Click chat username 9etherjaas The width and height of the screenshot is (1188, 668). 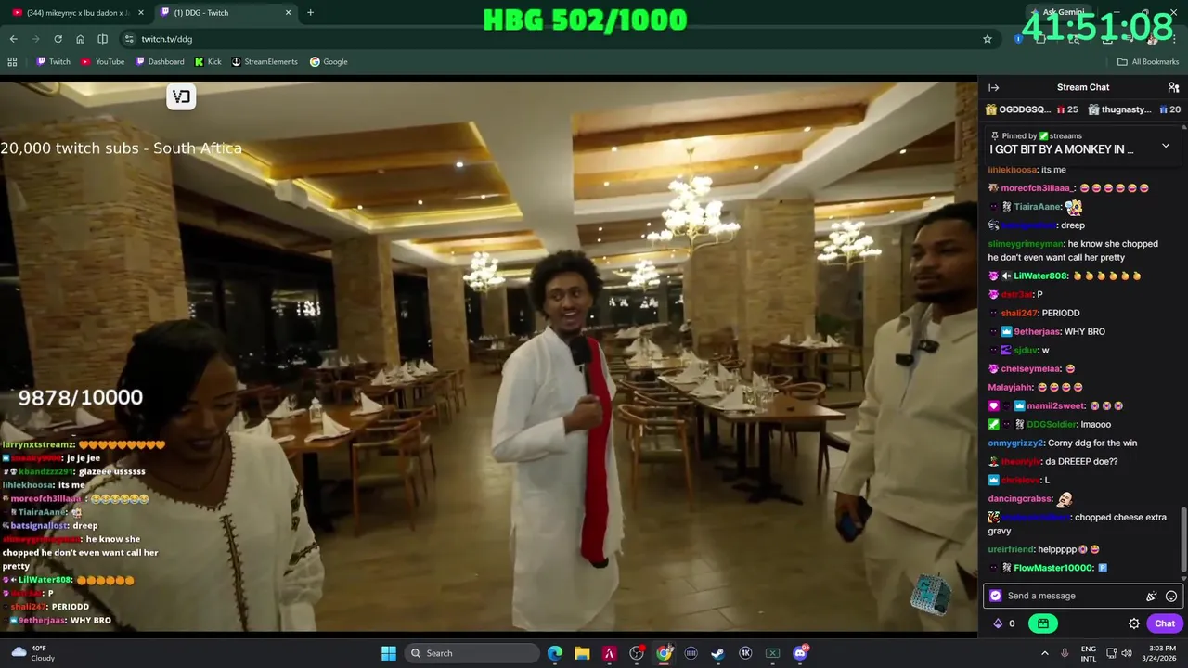point(1037,331)
